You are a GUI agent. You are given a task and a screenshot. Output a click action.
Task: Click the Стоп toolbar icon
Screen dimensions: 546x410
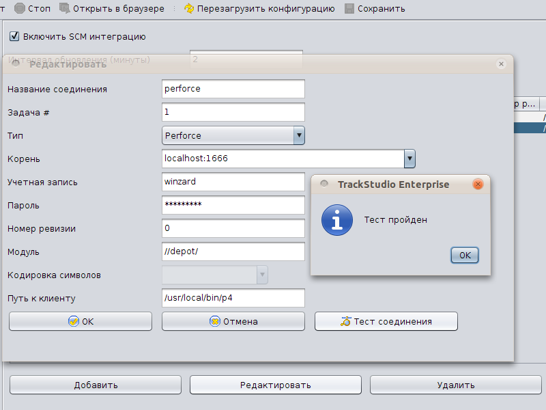coord(20,8)
